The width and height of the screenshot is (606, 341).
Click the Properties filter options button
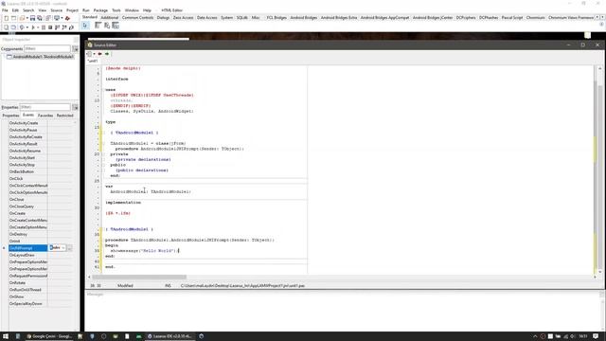(x=75, y=107)
